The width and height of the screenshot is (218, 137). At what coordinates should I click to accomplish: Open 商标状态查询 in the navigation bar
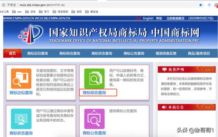tap(102, 53)
